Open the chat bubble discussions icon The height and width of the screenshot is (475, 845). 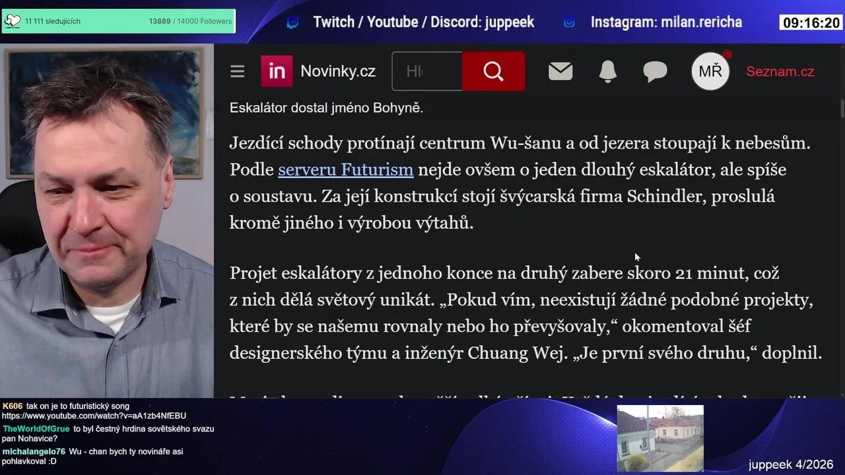(655, 71)
